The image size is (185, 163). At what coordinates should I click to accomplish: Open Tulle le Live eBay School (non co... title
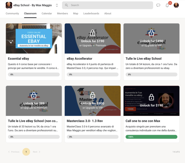33,121
